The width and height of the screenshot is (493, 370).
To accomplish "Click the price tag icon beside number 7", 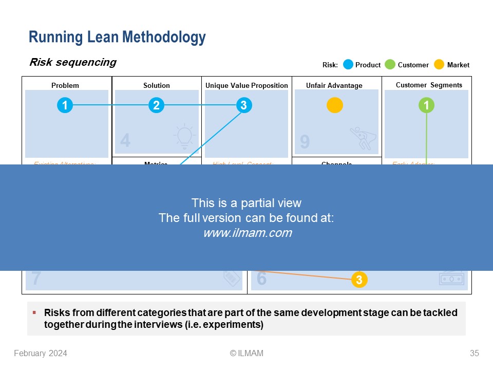I will coord(232,279).
